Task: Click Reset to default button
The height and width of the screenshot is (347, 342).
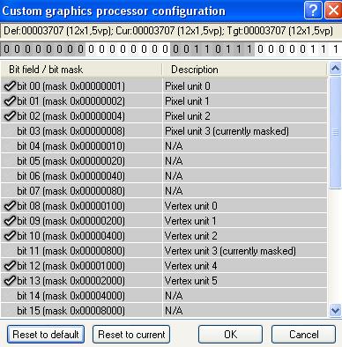Action: click(x=46, y=334)
